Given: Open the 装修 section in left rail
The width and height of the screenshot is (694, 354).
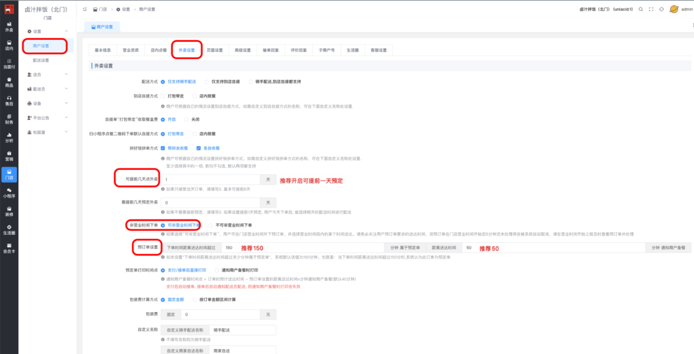Looking at the screenshot, I should coord(9,211).
